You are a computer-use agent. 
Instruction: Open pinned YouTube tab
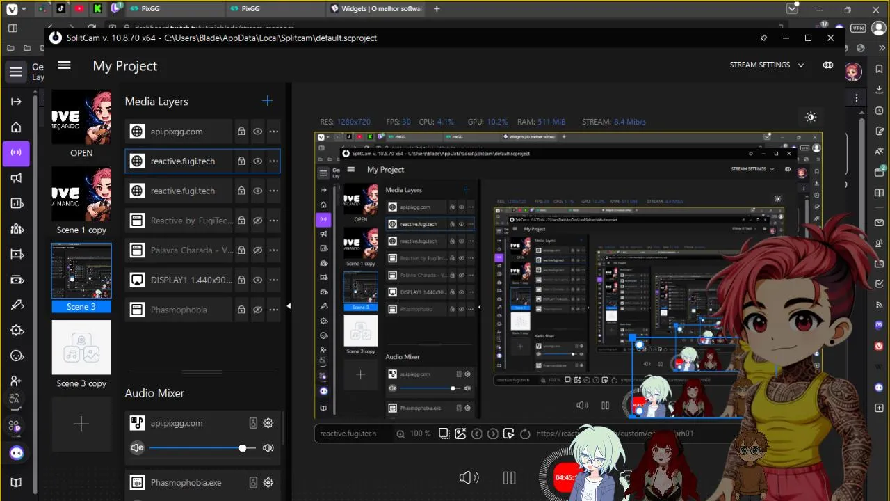(x=79, y=9)
